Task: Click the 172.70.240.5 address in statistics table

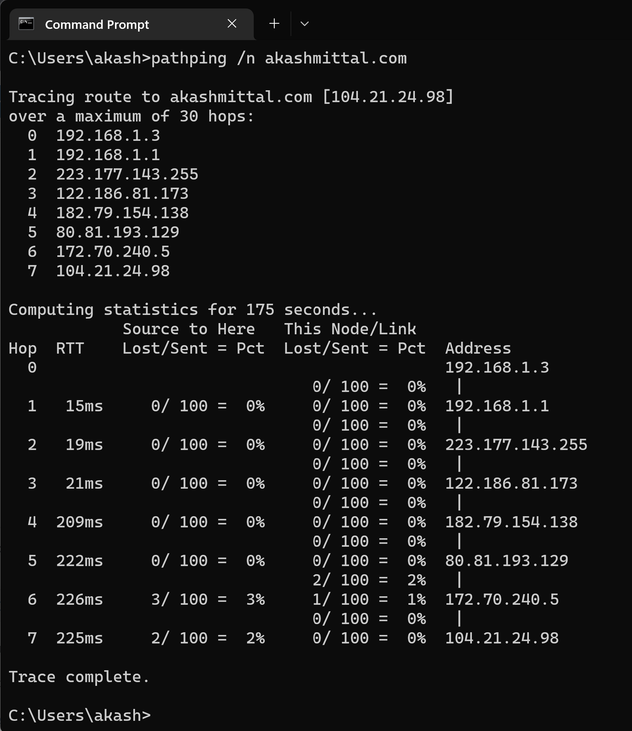Action: click(x=502, y=599)
